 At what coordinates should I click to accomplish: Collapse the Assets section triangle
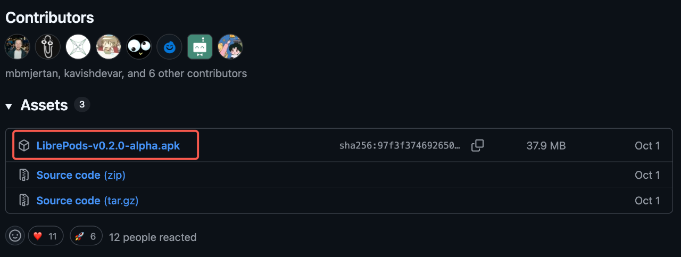[9, 106]
